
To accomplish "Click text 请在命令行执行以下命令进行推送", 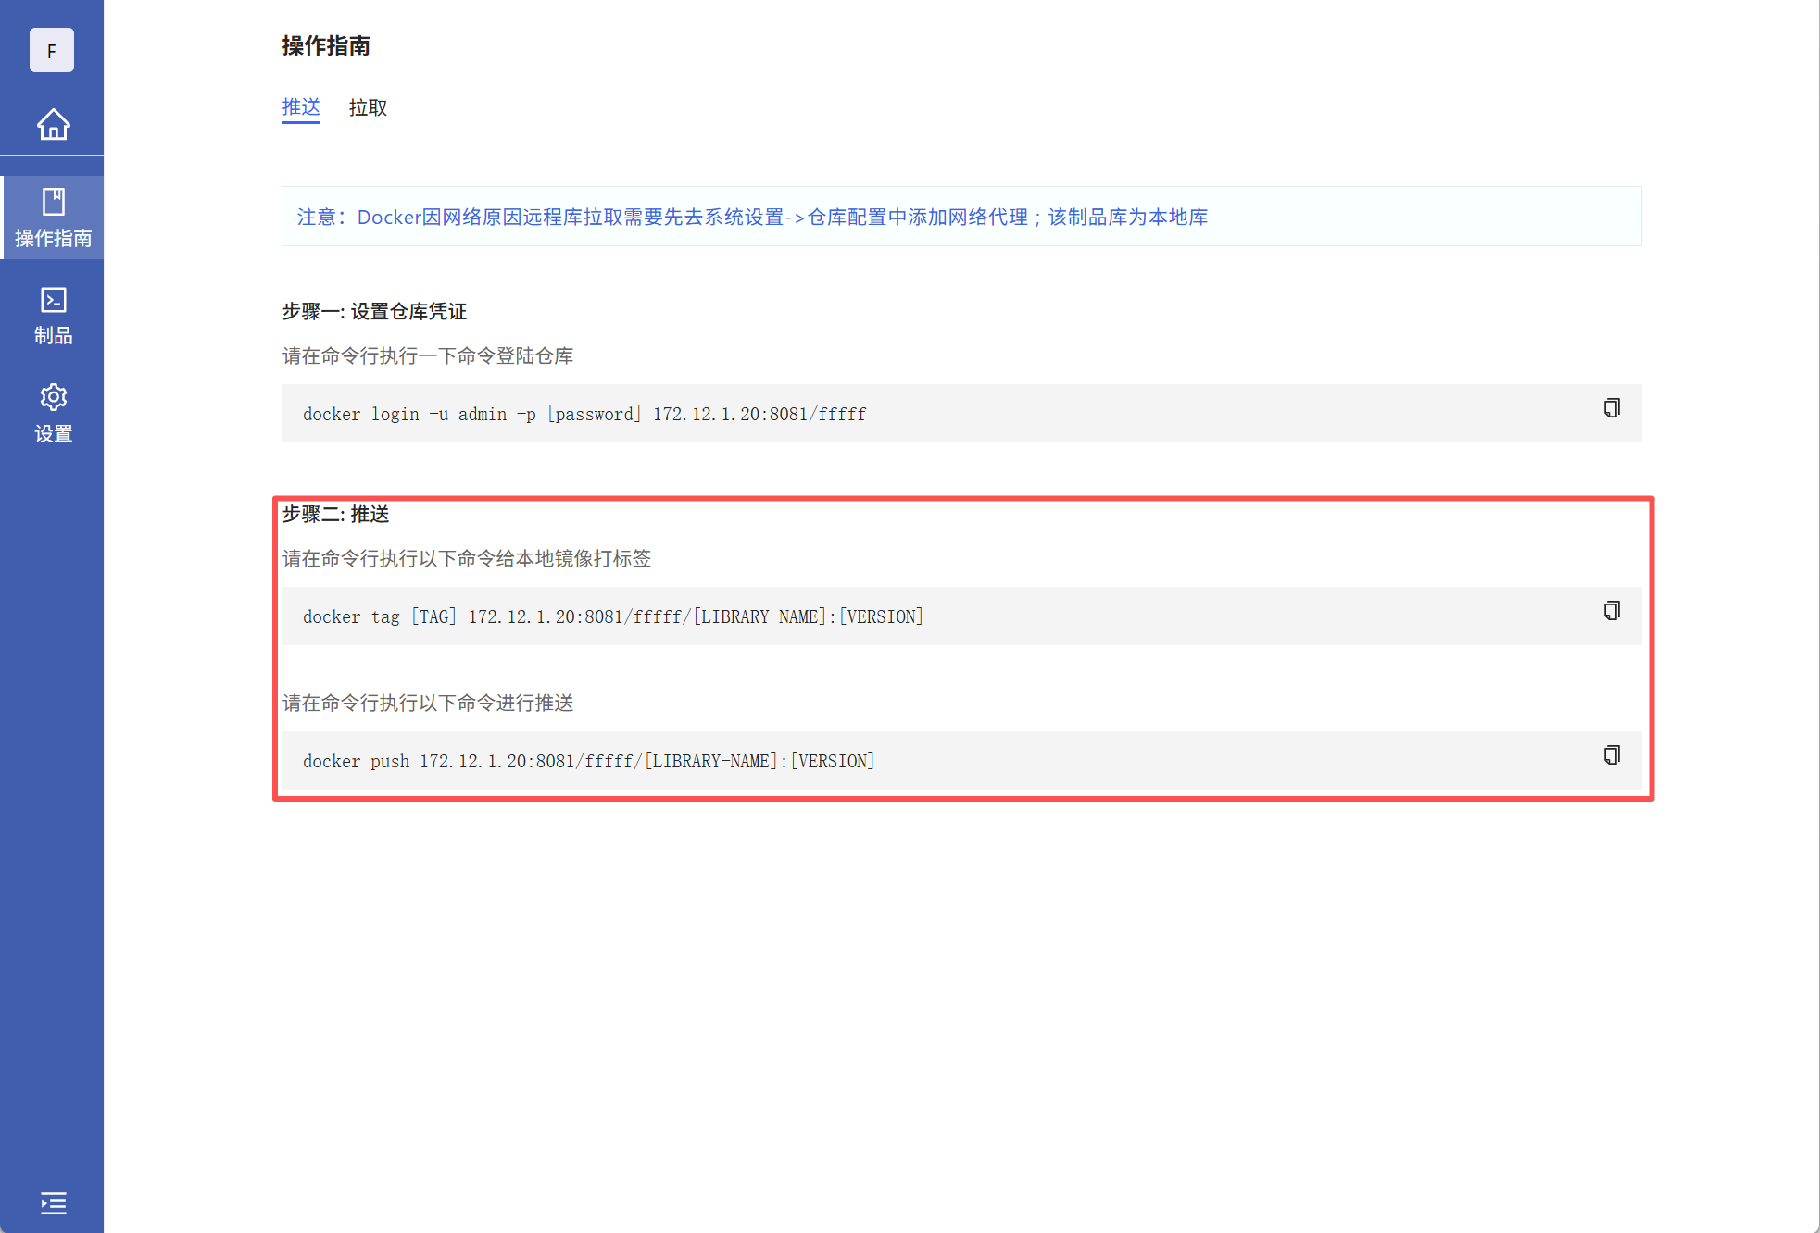I will 428,703.
